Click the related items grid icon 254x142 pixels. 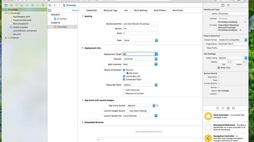tap(50, 5)
